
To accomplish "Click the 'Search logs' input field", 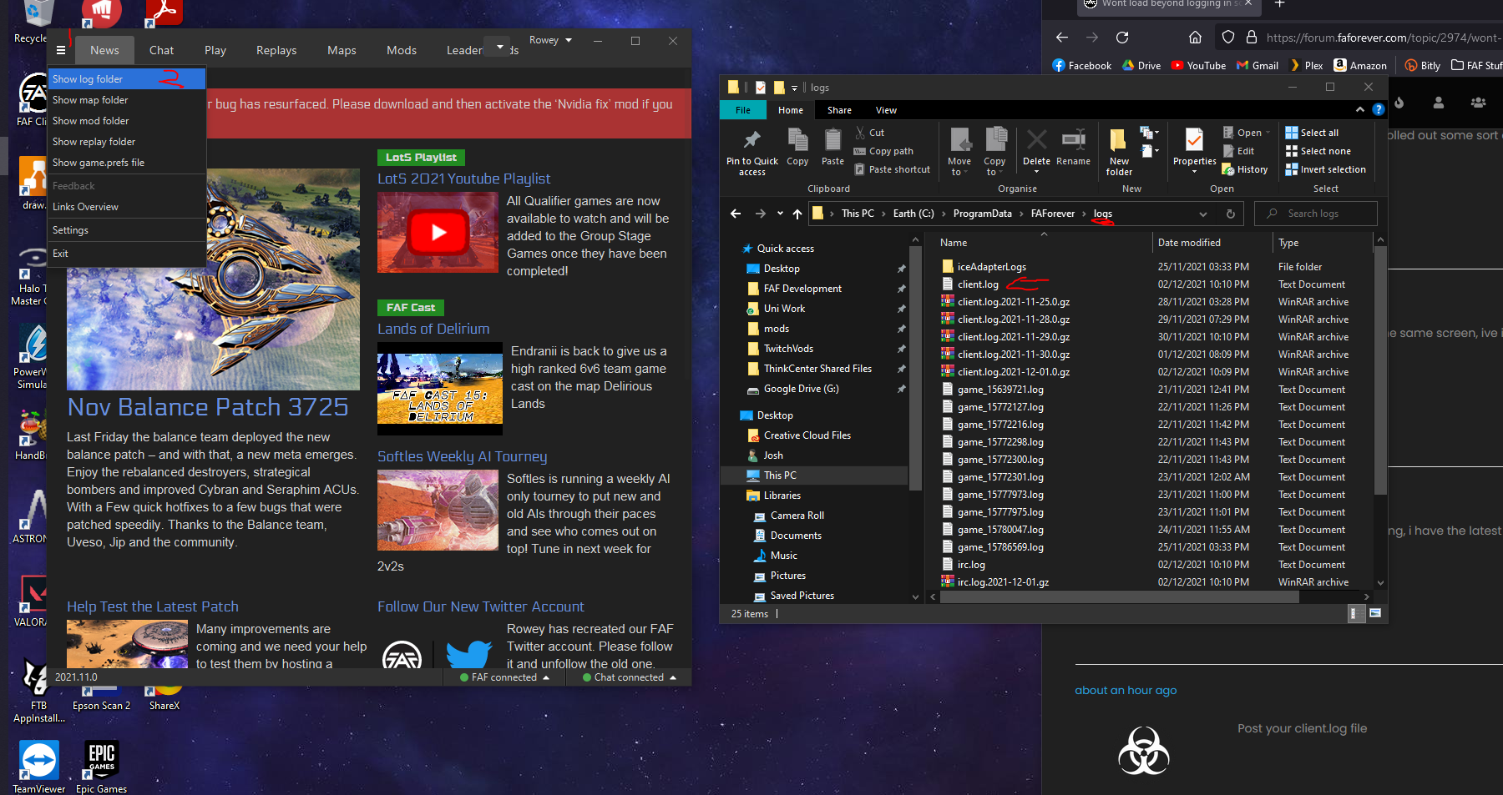I will click(x=1316, y=214).
